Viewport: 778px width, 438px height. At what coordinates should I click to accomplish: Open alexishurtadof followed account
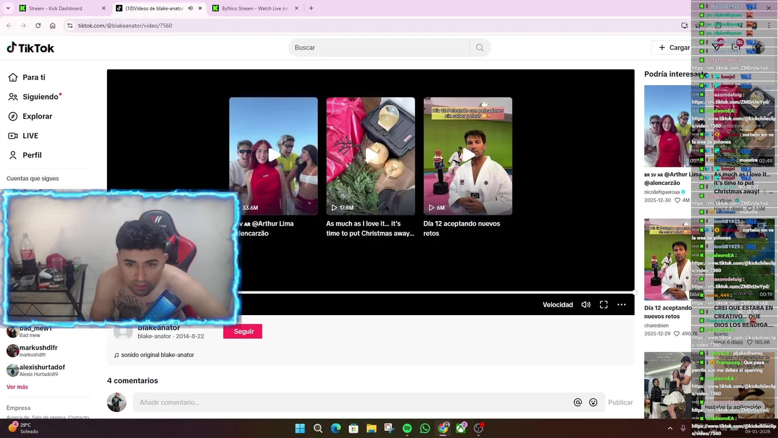click(x=35, y=370)
